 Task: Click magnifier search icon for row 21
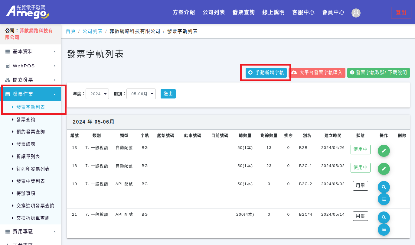point(384,218)
